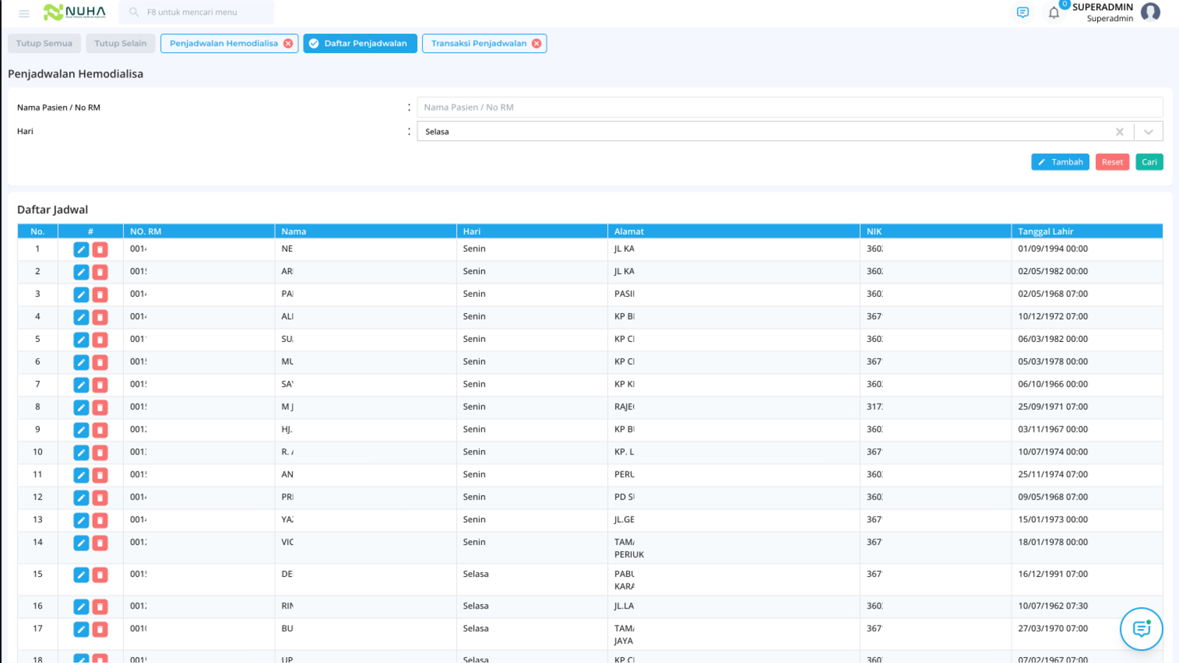Image resolution: width=1179 pixels, height=663 pixels.
Task: Expand the Hari dropdown arrow
Action: [1148, 132]
